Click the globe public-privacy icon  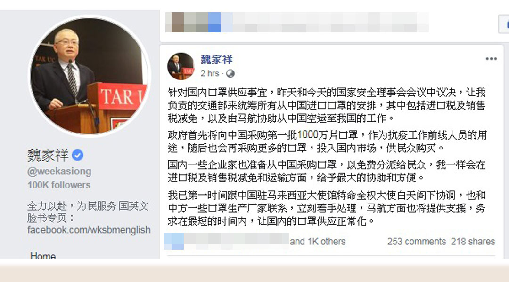(230, 74)
